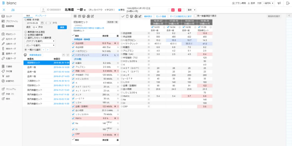Select 血液一般 2019-04-14 14:06 row
Image resolution: width=292 pixels, height=146 pixels.
click(46, 67)
